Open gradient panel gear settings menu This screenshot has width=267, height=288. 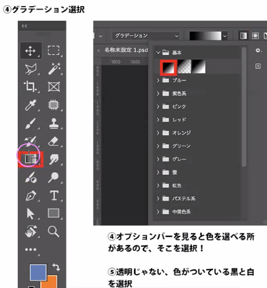pos(258,51)
